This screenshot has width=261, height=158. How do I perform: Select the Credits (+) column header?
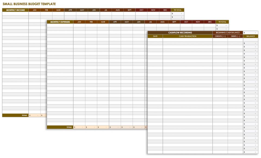pyautogui.click(x=220, y=36)
